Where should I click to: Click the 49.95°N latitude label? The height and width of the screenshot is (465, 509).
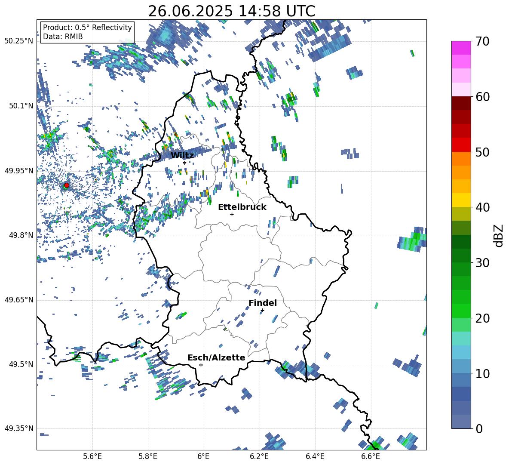point(19,170)
